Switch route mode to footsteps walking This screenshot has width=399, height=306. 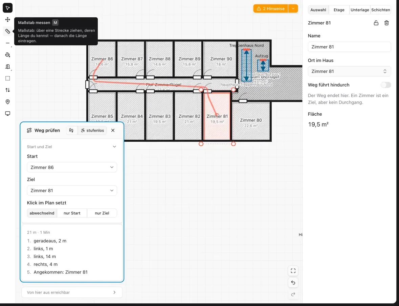click(x=71, y=131)
